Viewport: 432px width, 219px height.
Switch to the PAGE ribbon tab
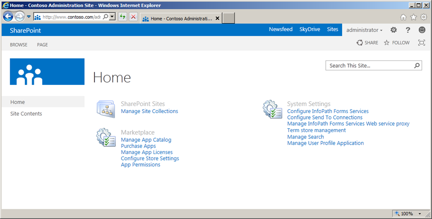(43, 45)
